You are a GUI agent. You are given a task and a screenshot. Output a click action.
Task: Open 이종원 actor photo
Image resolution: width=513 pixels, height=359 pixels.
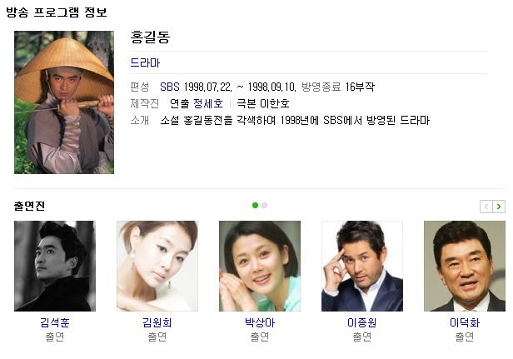click(362, 266)
